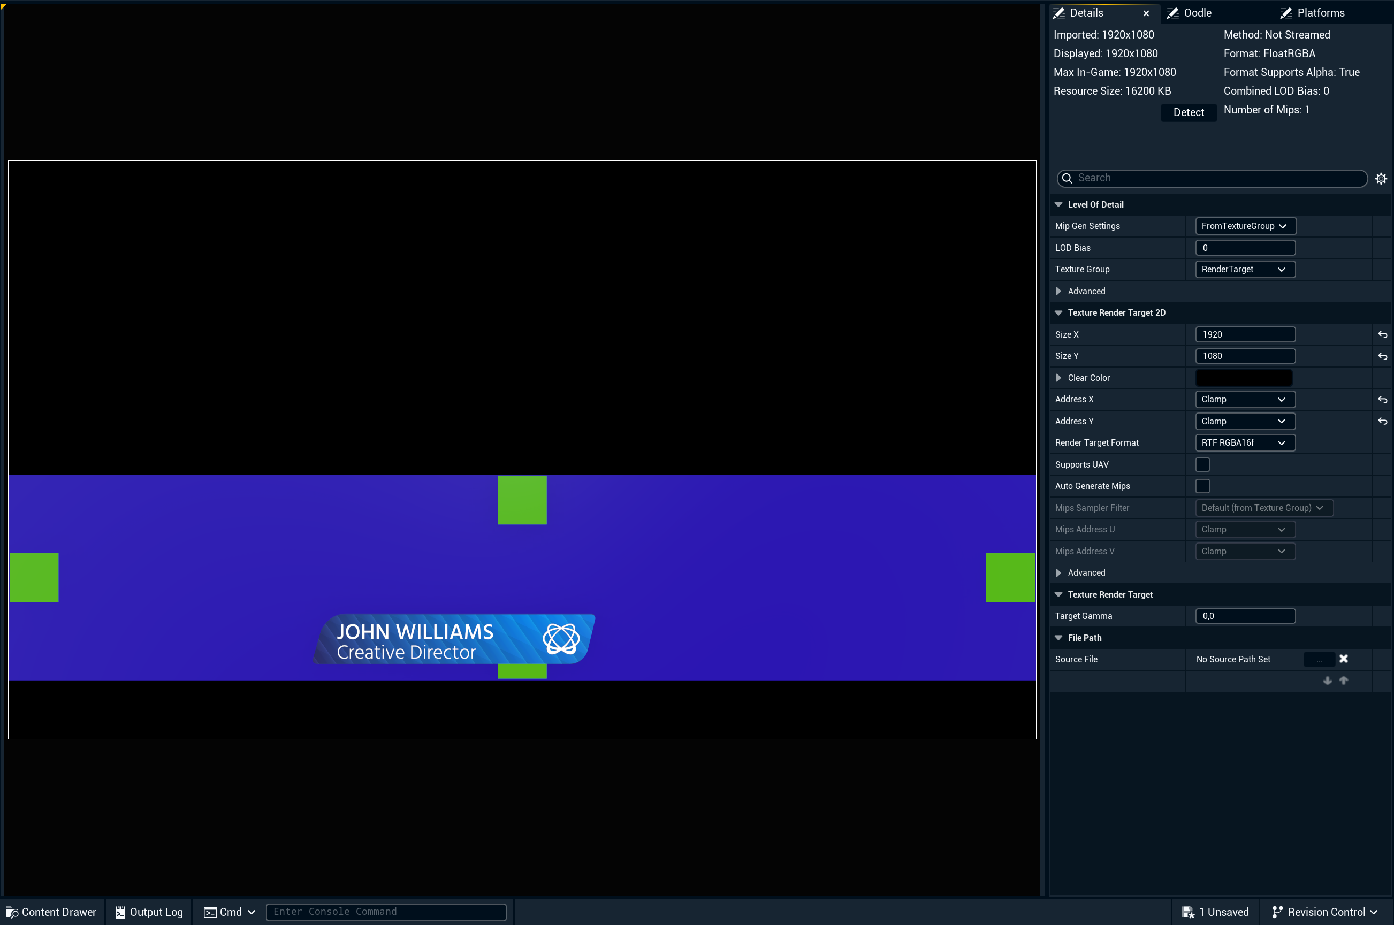Click the LOD Bias value field
Viewport: 1394px width, 925px height.
[x=1245, y=248]
